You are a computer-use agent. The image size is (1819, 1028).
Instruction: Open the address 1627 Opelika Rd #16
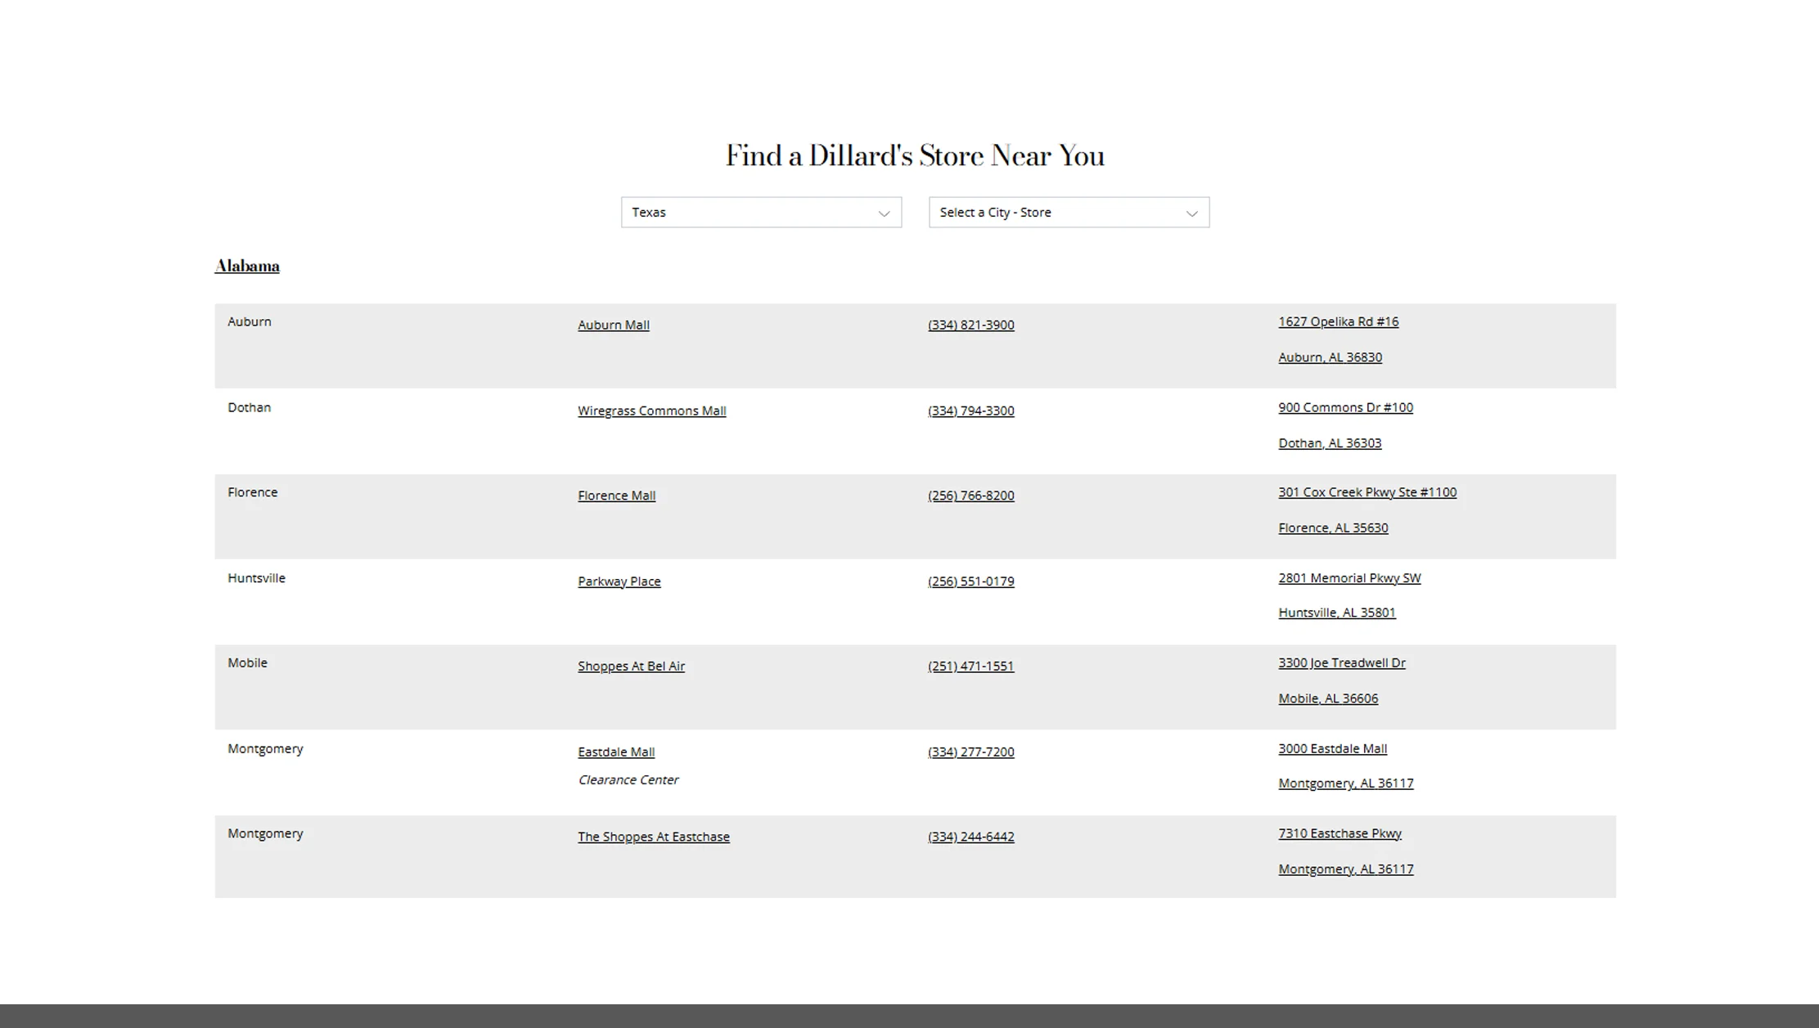click(1338, 321)
